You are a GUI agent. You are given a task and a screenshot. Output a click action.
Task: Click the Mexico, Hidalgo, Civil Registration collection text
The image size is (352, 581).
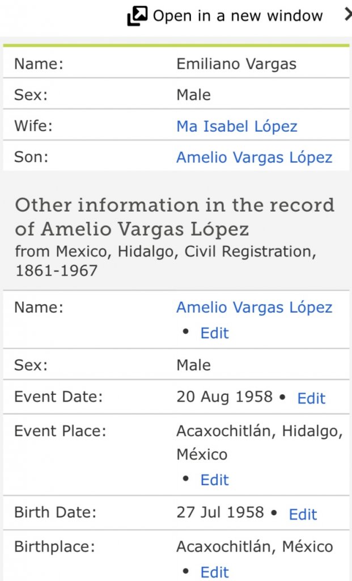tap(166, 251)
